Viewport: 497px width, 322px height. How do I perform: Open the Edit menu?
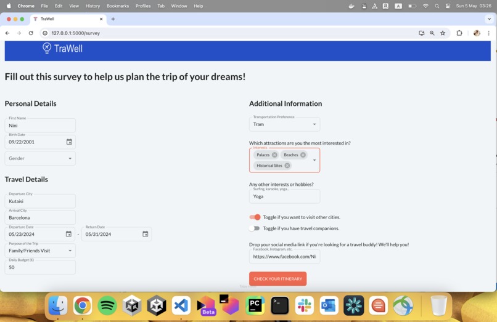click(59, 6)
